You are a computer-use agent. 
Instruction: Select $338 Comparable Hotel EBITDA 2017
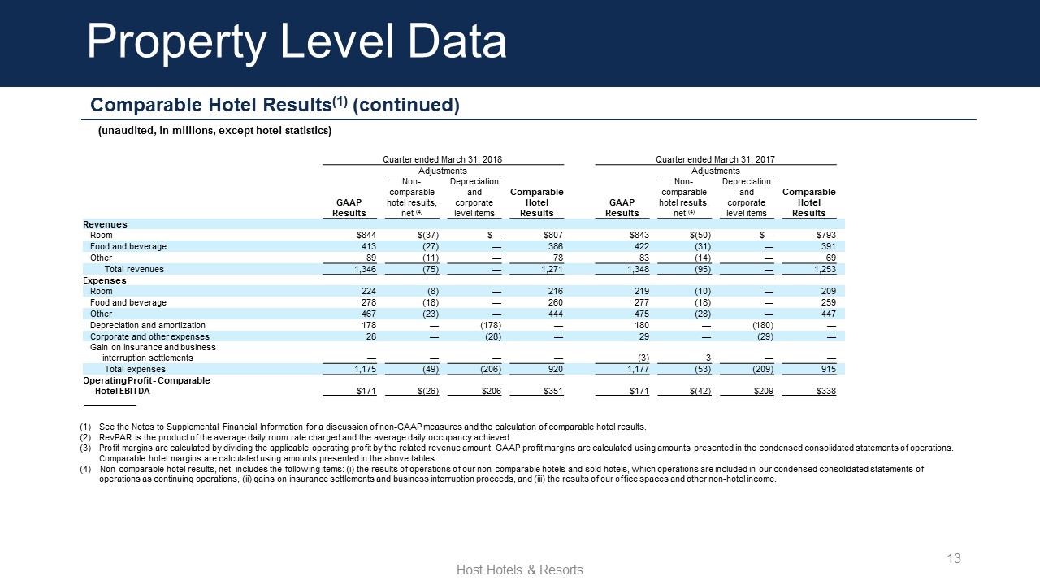(825, 391)
